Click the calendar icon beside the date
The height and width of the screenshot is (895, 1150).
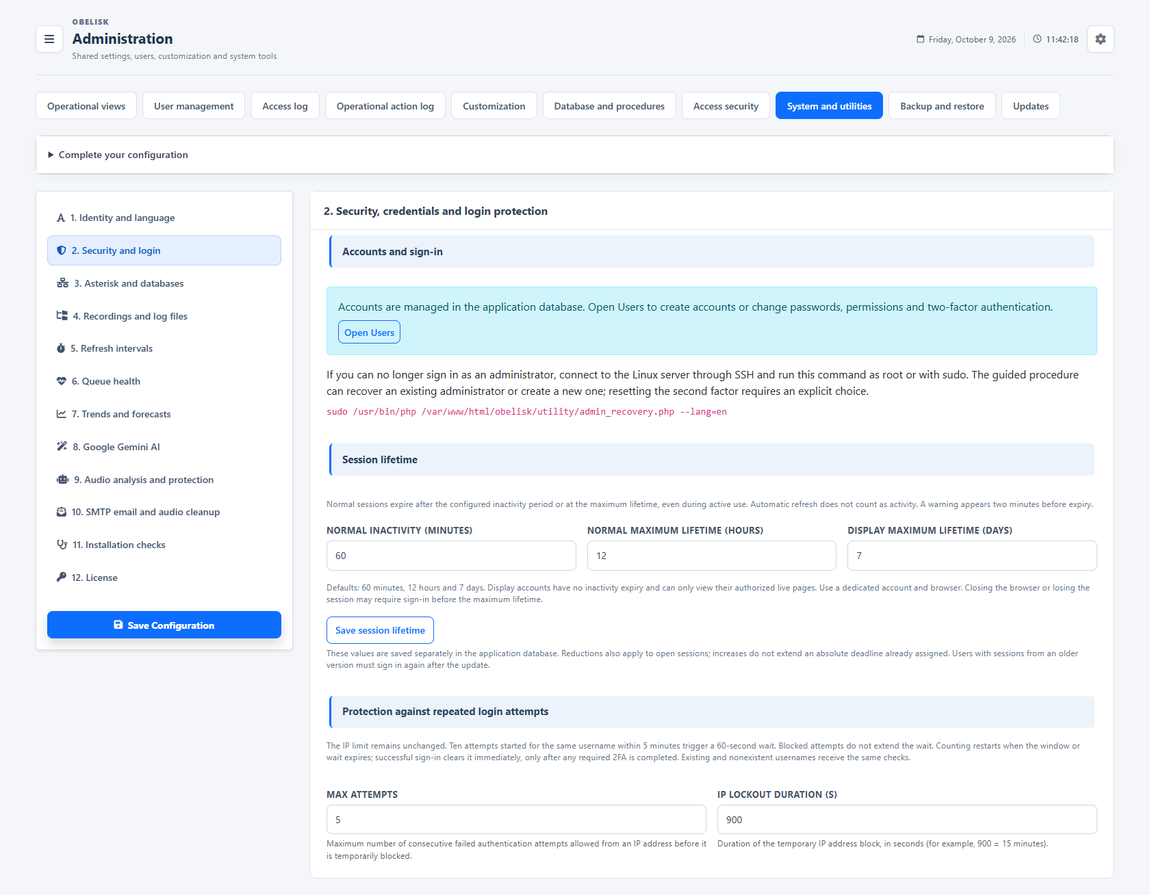coord(921,39)
